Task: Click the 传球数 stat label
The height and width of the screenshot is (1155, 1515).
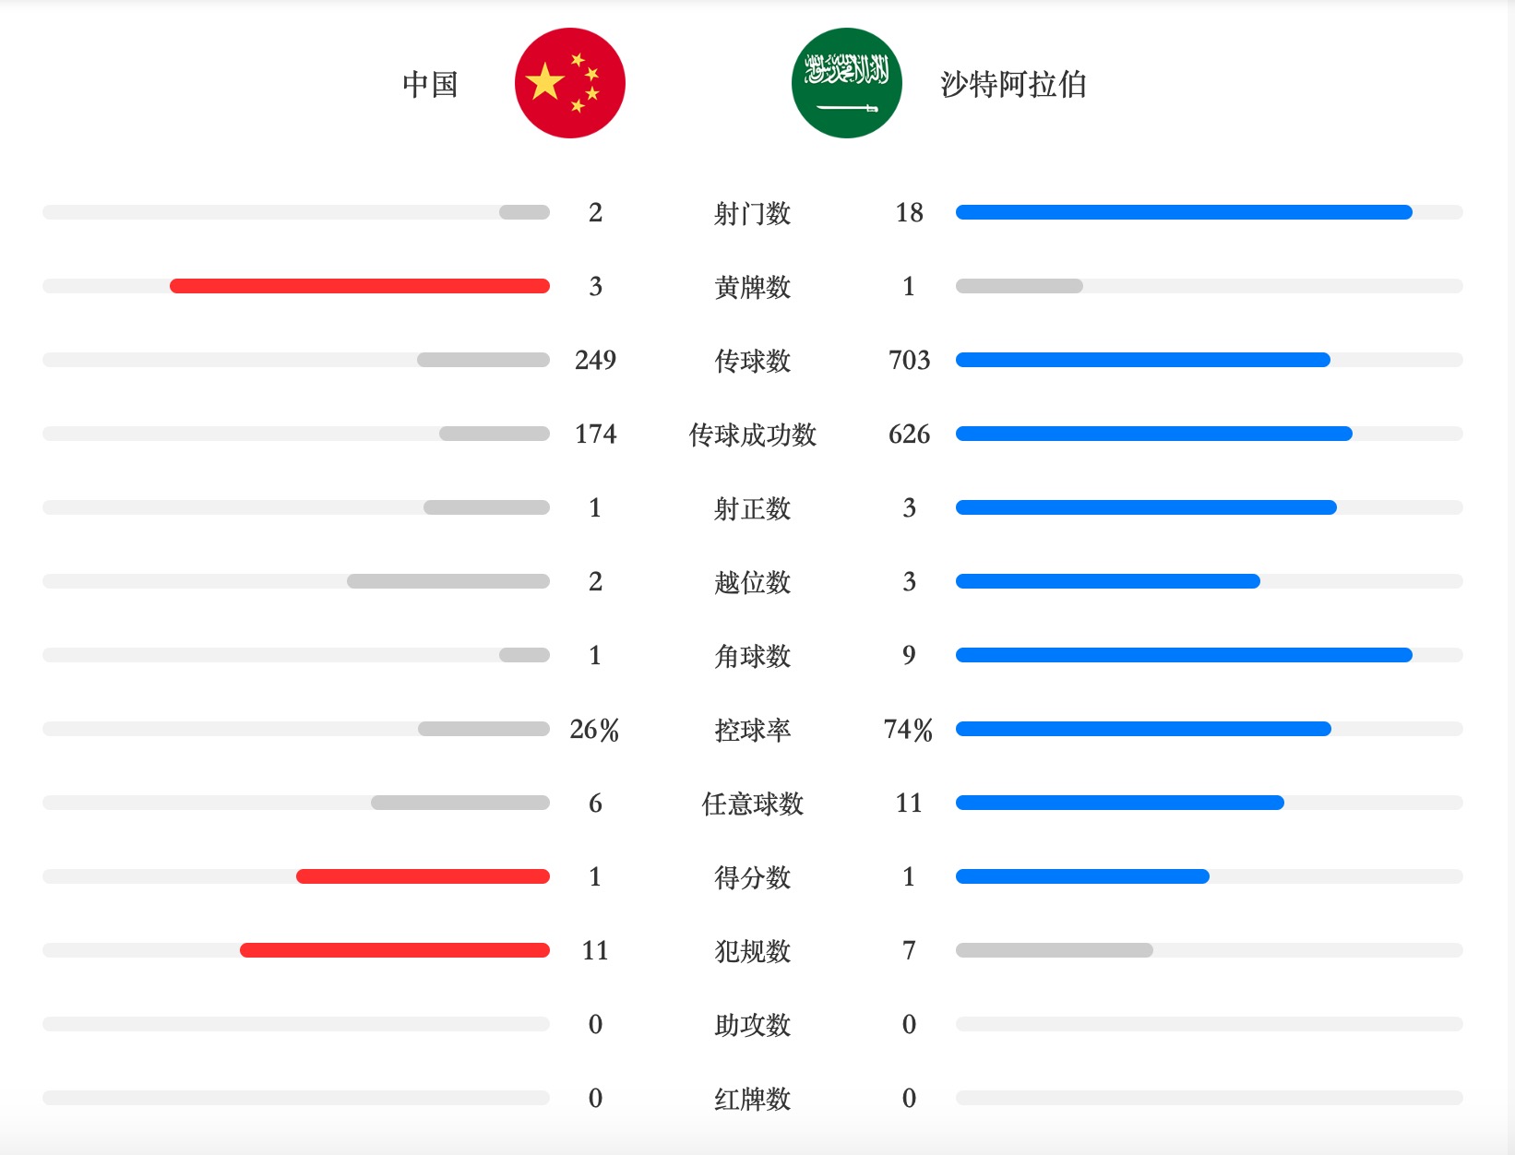Action: click(x=753, y=361)
